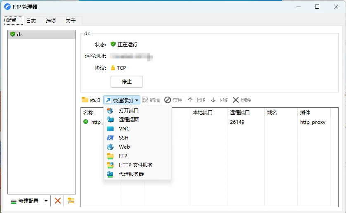This screenshot has height=213, width=346.
Task: Click the 添加 folder toolbar button
Action: (x=91, y=100)
